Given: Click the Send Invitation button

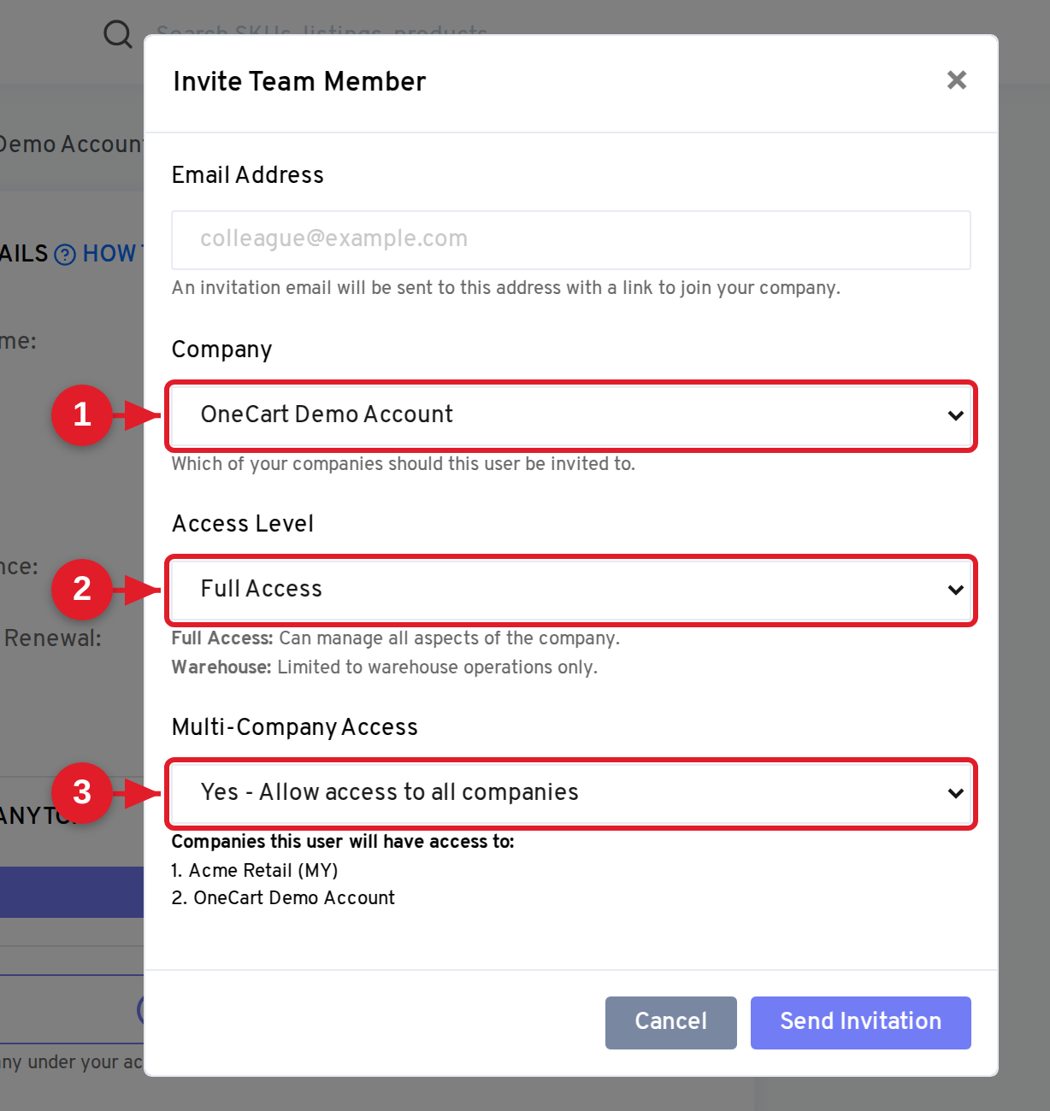Looking at the screenshot, I should [x=861, y=1022].
